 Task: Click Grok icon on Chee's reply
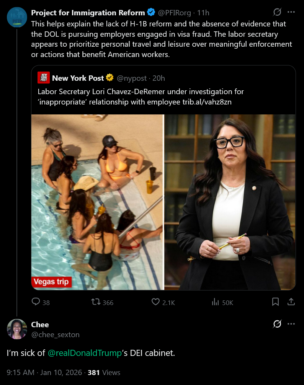[277, 324]
